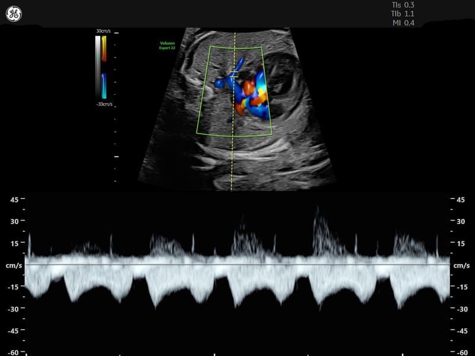Click the right-side 30 velocity scale label
This screenshot has height=356, width=475.
click(460, 221)
